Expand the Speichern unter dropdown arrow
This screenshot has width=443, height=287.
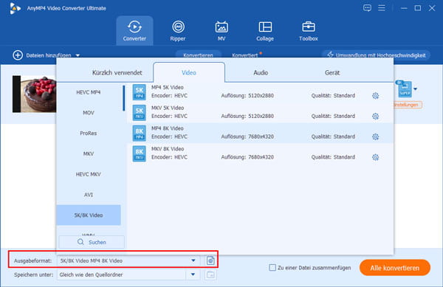point(193,274)
